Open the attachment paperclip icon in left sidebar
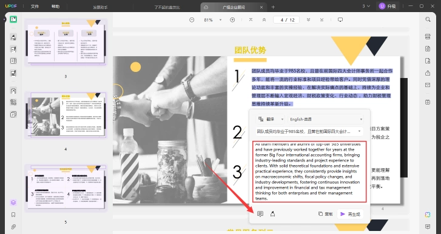The width and height of the screenshot is (441, 234). point(13,226)
